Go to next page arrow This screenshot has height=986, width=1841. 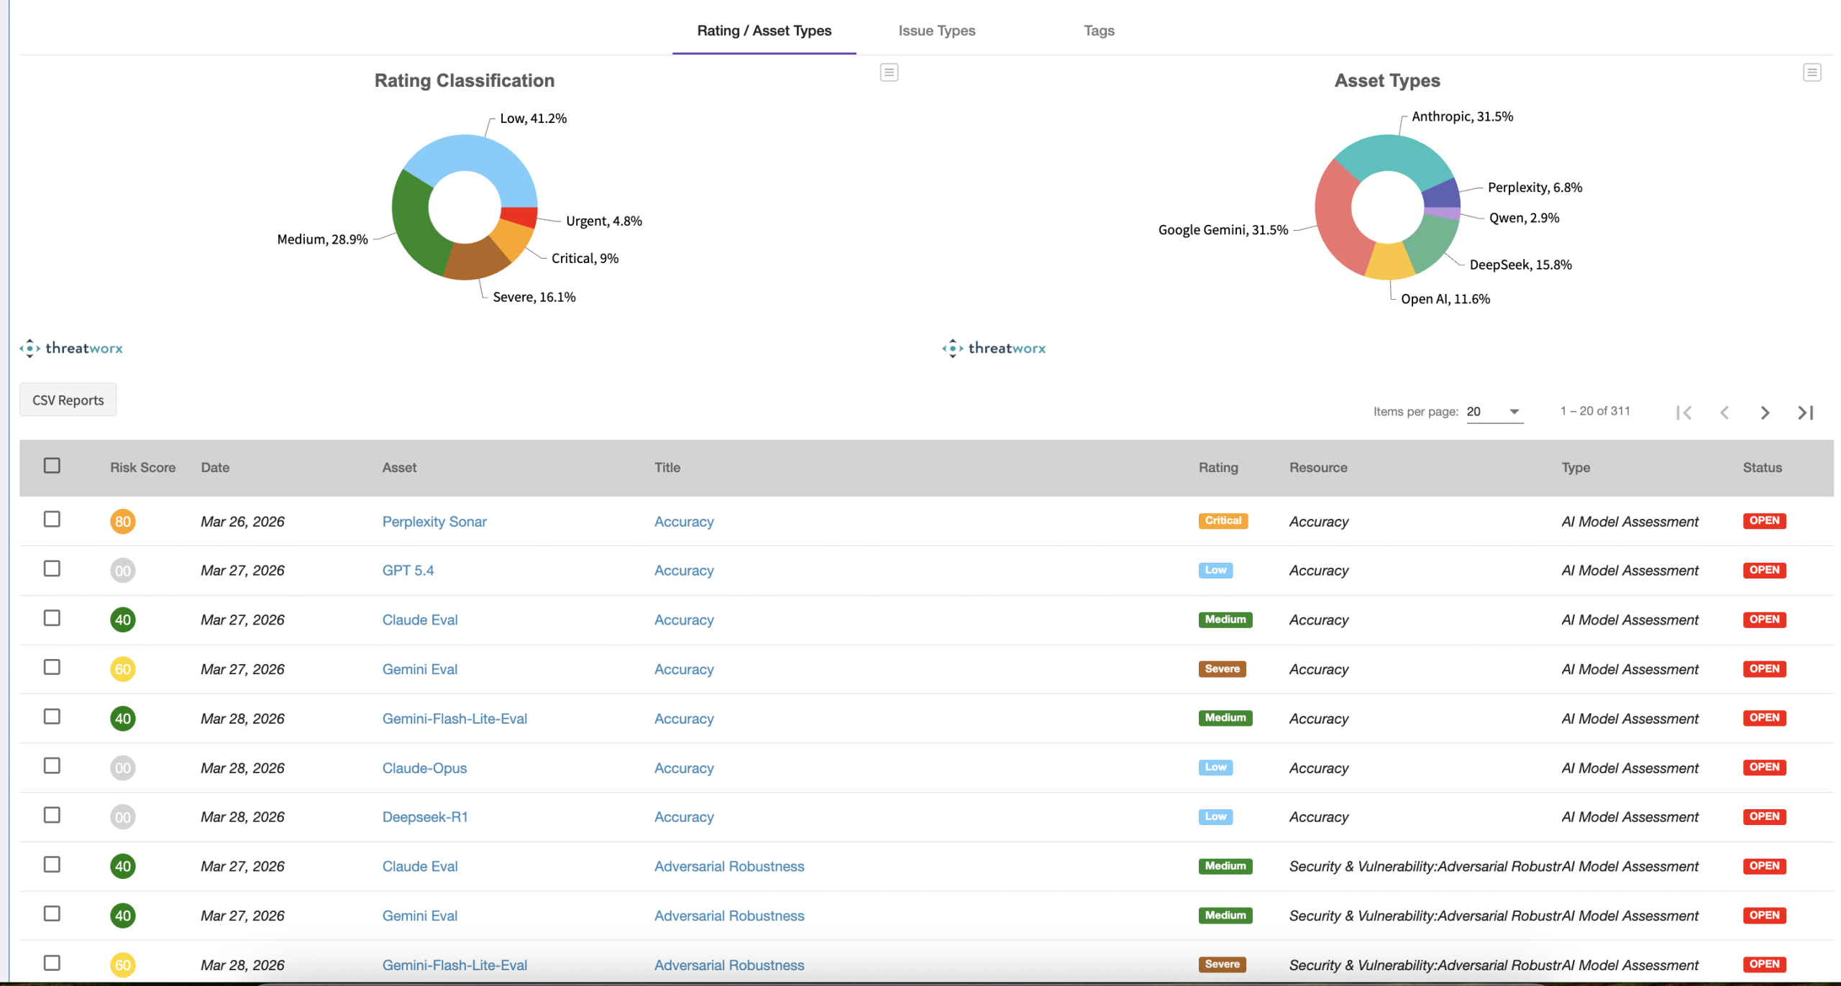tap(1765, 413)
